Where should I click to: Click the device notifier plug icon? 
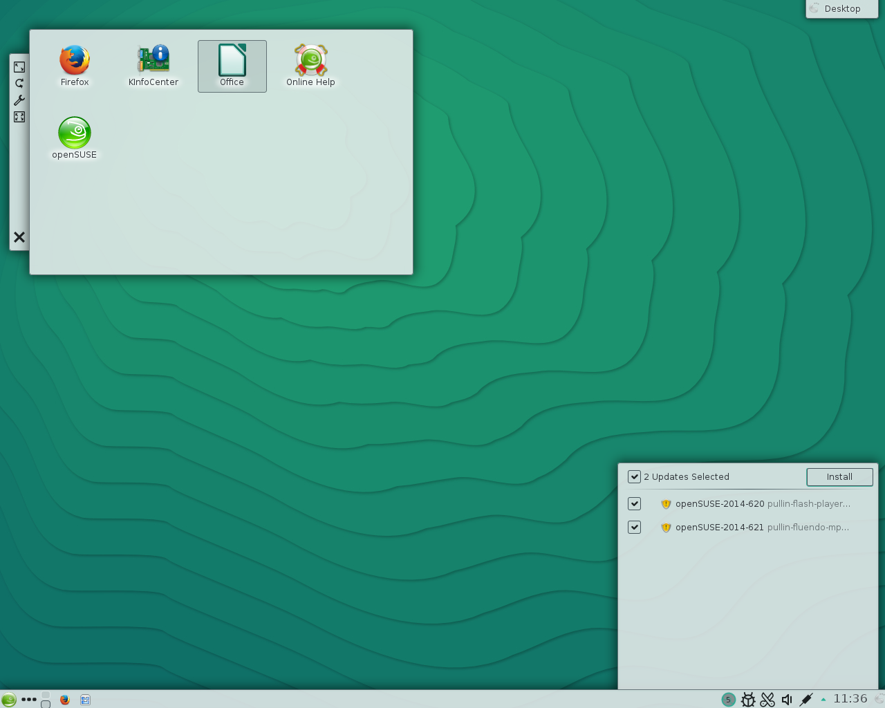806,700
